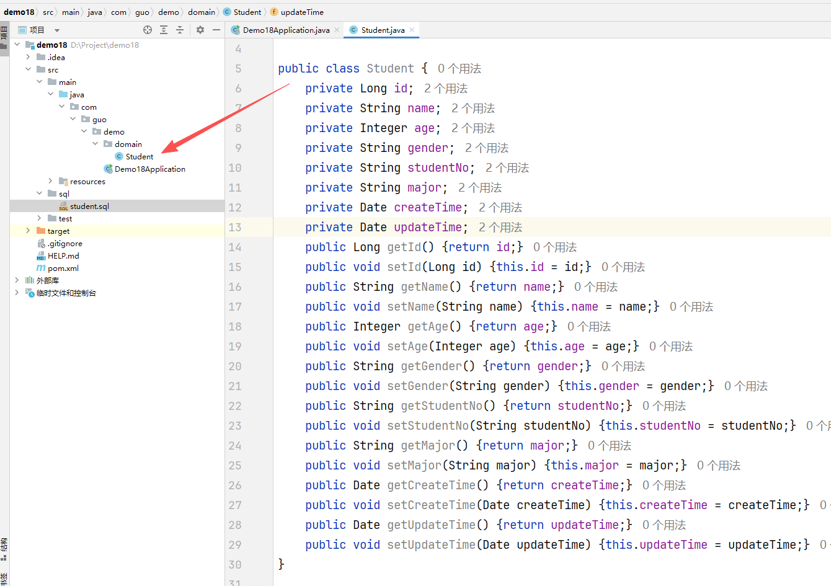The image size is (831, 586).
Task: Click line number 13 in the gutter
Action: point(235,228)
